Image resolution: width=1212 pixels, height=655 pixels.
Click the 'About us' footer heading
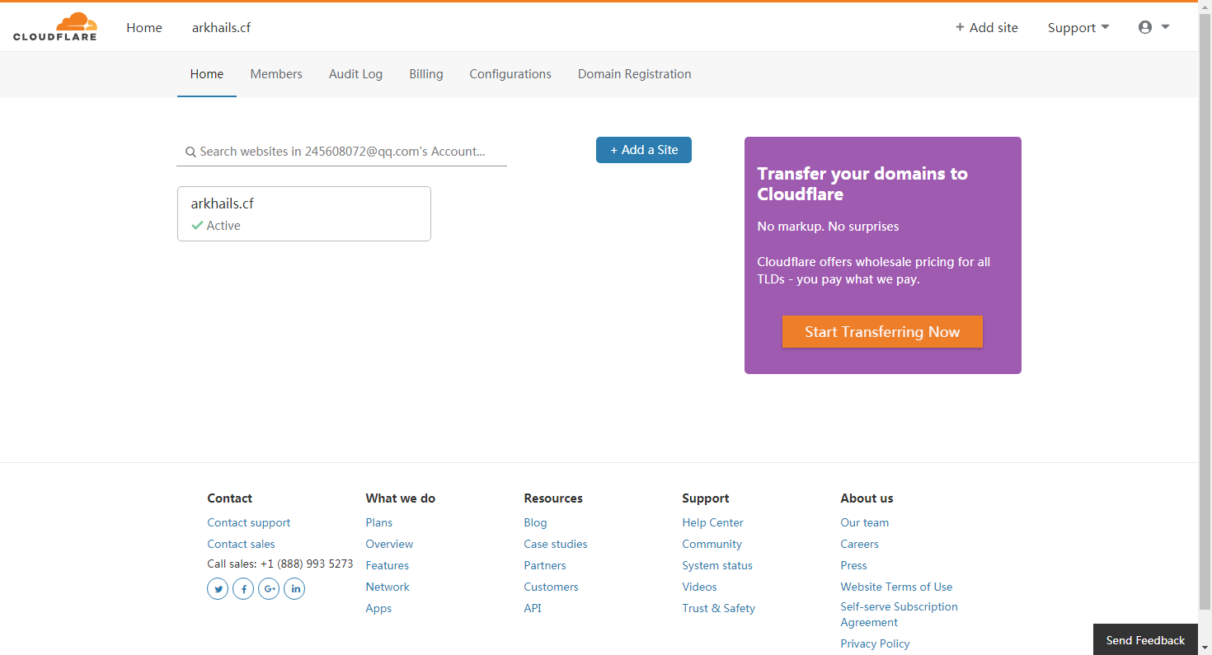tap(867, 498)
